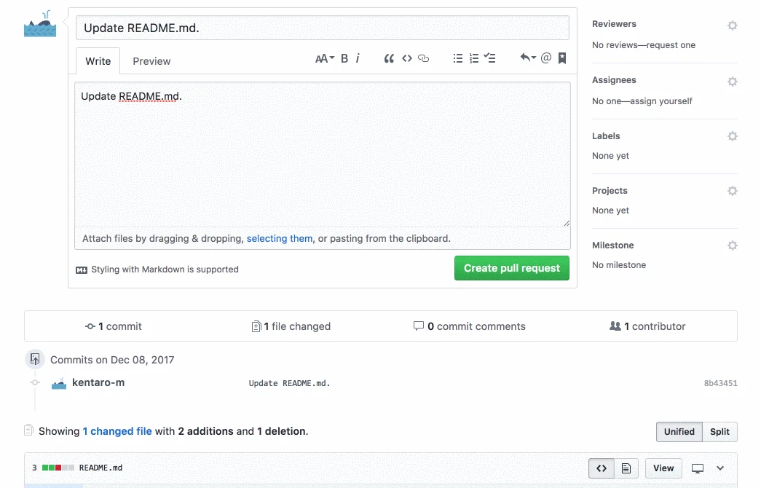This screenshot has width=761, height=488.
Task: Click the README.md file name in diff header
Action: pos(100,468)
